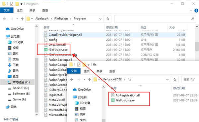The image size is (199, 122).
Task: Select FileFusion.exe in fix window
Action: 125,101
